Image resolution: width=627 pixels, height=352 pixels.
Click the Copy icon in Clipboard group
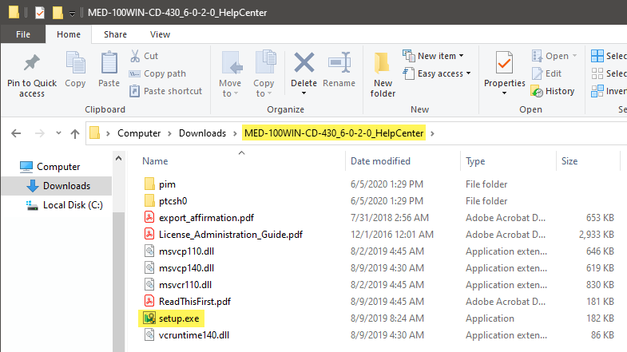click(x=75, y=64)
